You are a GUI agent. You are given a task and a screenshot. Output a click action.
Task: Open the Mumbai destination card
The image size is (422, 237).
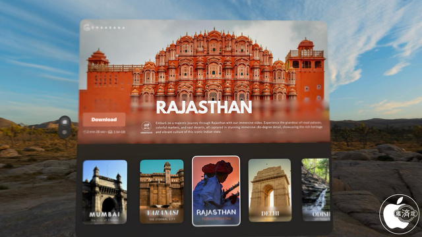(105, 192)
